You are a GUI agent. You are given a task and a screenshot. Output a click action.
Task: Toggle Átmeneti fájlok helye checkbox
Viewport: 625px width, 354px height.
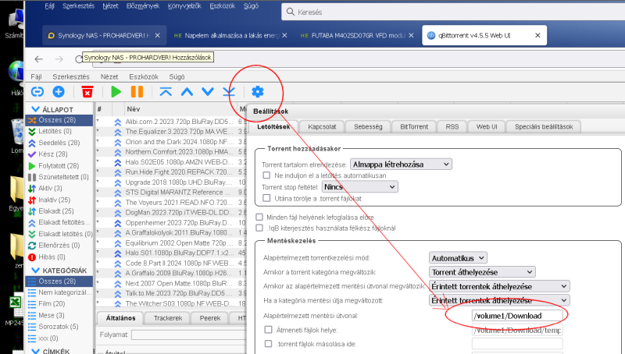[268, 330]
